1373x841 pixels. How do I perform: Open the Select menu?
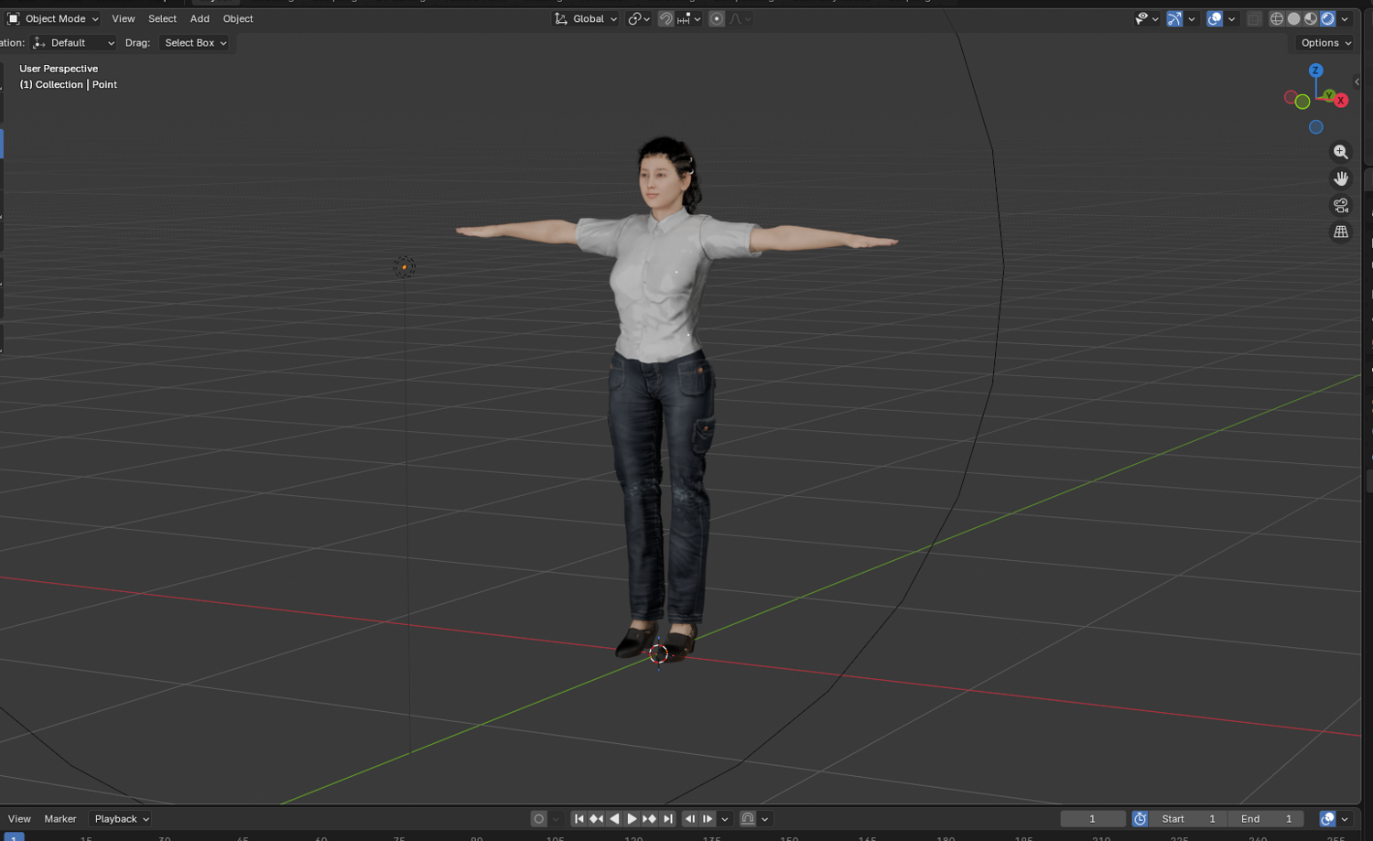point(162,18)
